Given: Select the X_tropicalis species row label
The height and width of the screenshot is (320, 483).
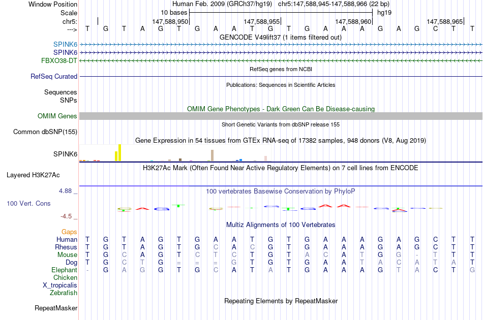Looking at the screenshot, I should pyautogui.click(x=60, y=285).
